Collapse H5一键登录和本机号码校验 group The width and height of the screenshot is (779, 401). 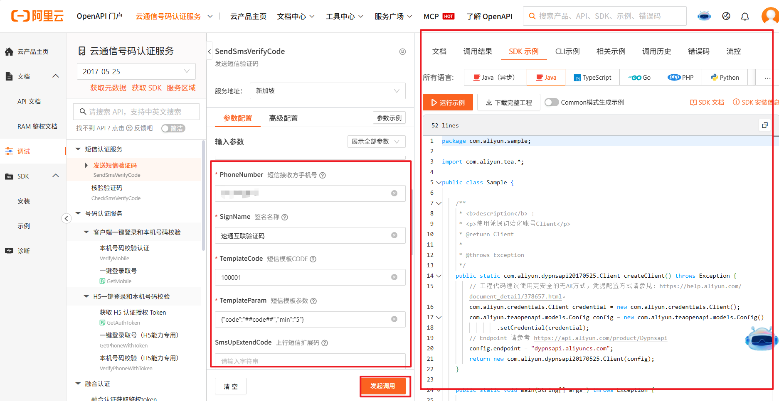[86, 296]
